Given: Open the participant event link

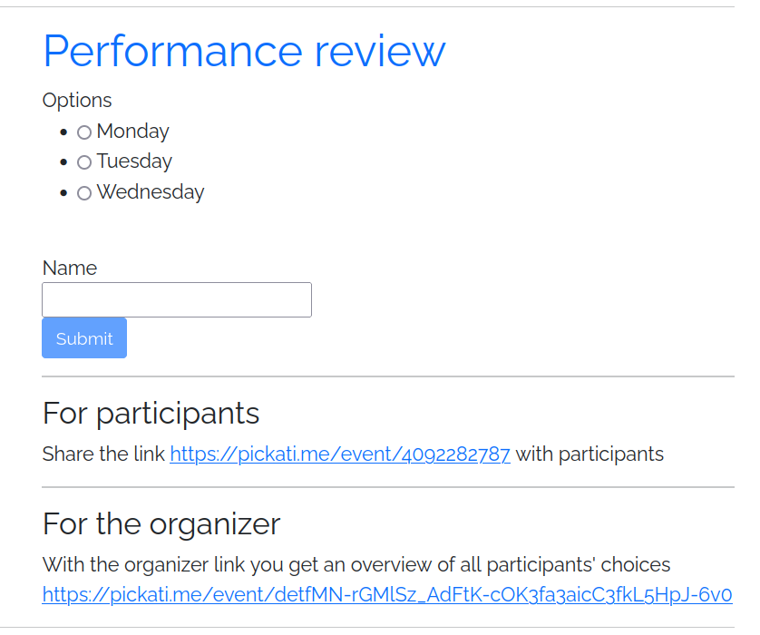Looking at the screenshot, I should 340,454.
